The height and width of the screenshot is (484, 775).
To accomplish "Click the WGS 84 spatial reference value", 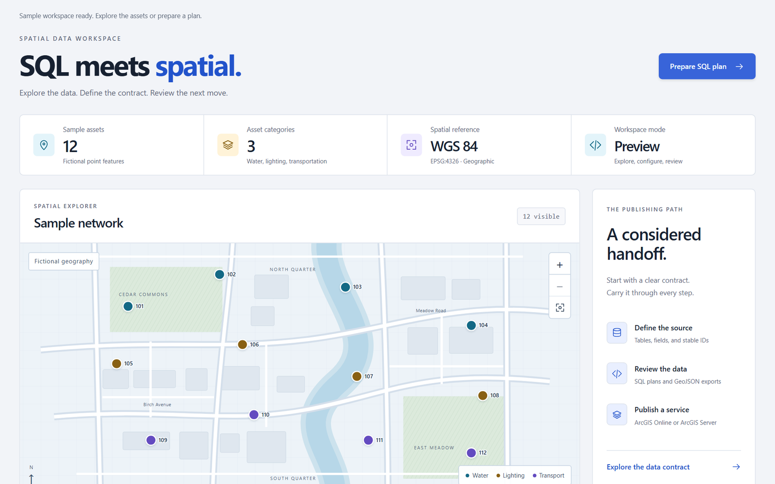I will coord(454,146).
